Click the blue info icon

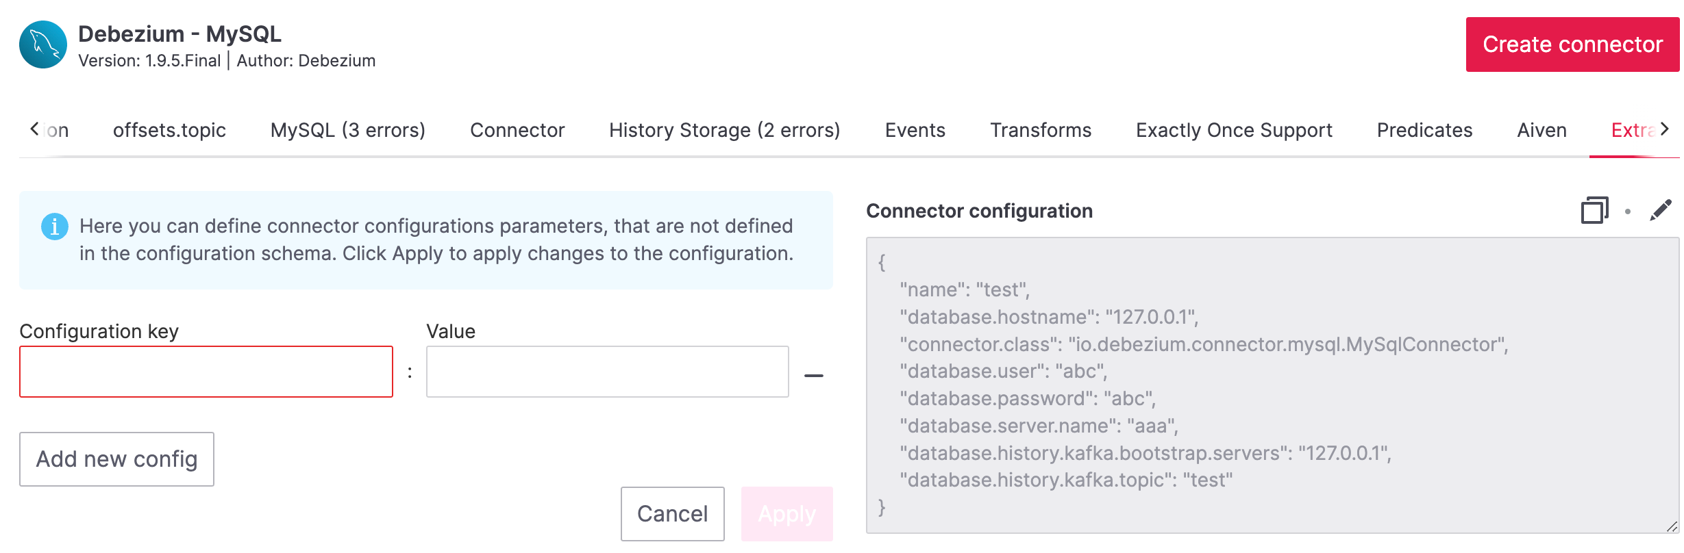point(55,227)
